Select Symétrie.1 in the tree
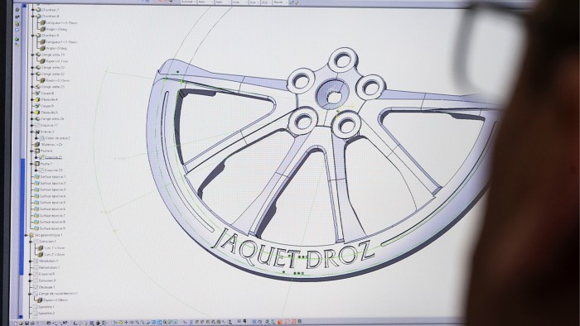Screen dimensions: 580x326 coord(46,307)
